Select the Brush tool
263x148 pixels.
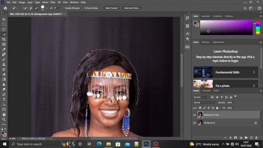(x=4, y=59)
